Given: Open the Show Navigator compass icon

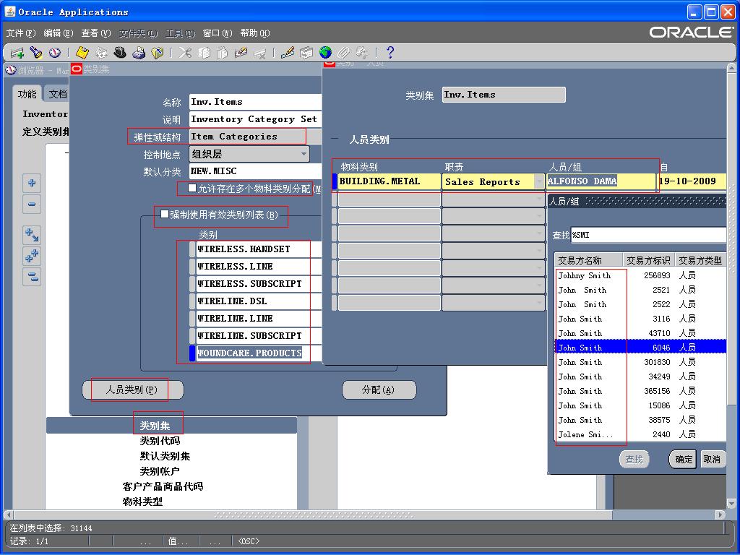Looking at the screenshot, I should tap(54, 52).
